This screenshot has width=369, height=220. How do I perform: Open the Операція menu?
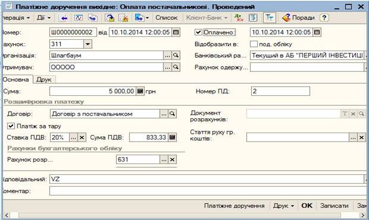(16, 18)
